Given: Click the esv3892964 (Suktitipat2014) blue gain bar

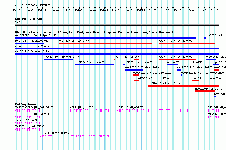Looking at the screenshot, I should tap(105, 38).
